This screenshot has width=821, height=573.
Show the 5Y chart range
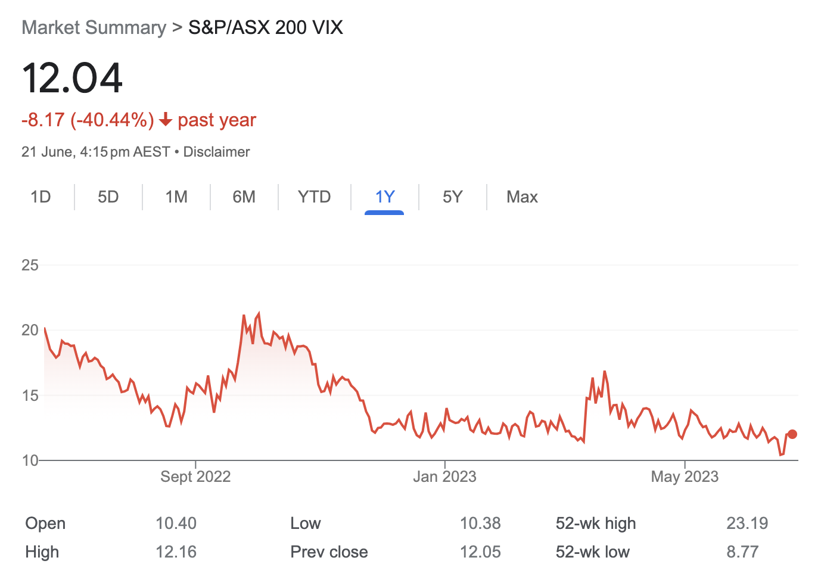point(452,197)
